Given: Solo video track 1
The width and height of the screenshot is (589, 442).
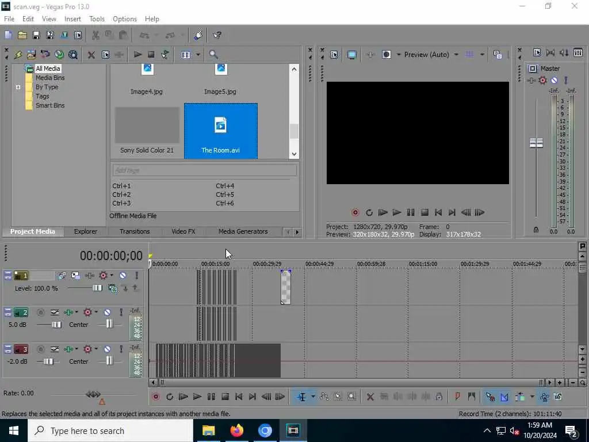Looking at the screenshot, I should click(x=137, y=276).
